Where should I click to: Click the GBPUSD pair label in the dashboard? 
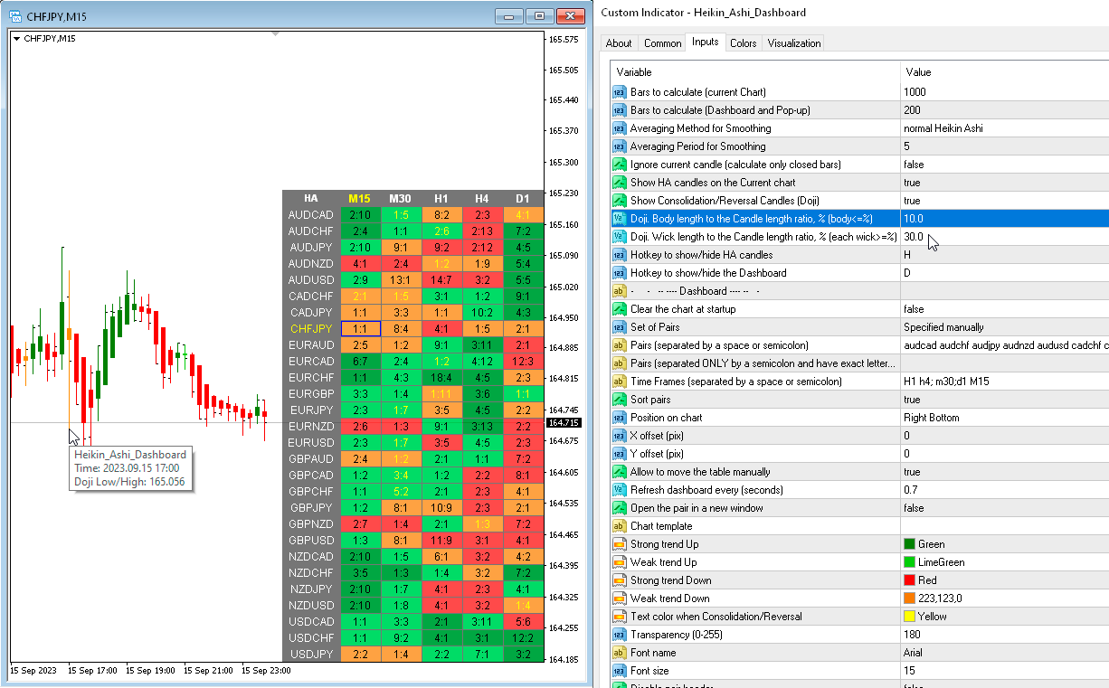(x=310, y=541)
